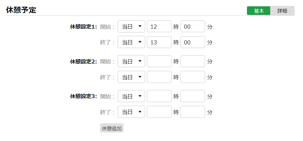Open 休憩設定1 開始 day dropdown
The image size is (303, 141).
(131, 26)
